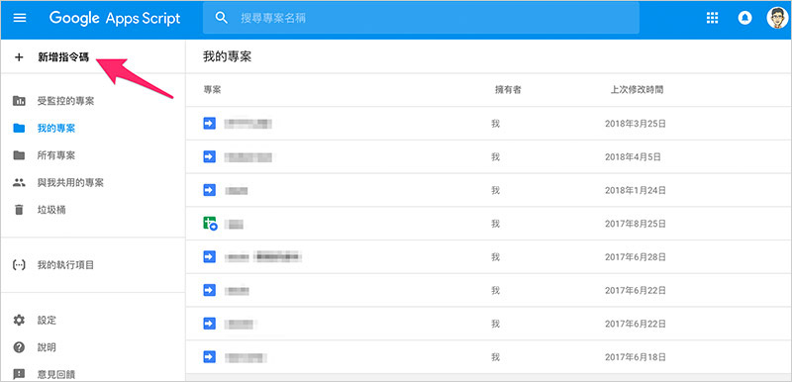
Task: Click the help question mark icon
Action: [x=19, y=347]
